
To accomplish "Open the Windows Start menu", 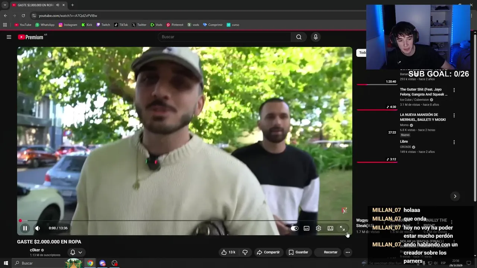I will click(6, 263).
